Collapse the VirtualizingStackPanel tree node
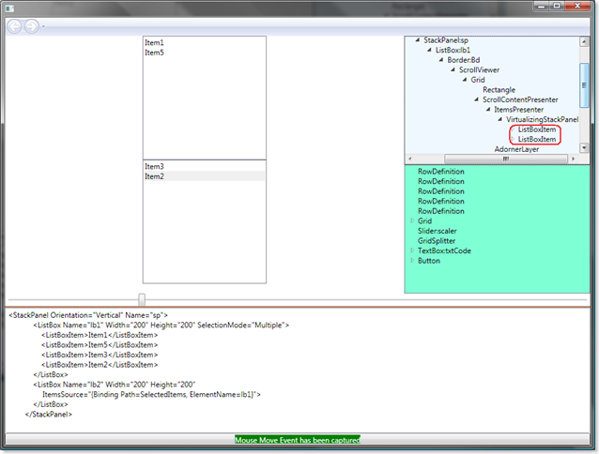 [x=500, y=119]
